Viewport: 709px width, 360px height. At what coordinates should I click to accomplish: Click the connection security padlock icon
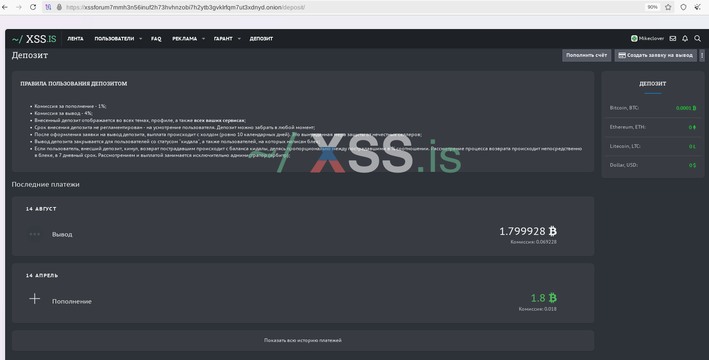(x=59, y=7)
